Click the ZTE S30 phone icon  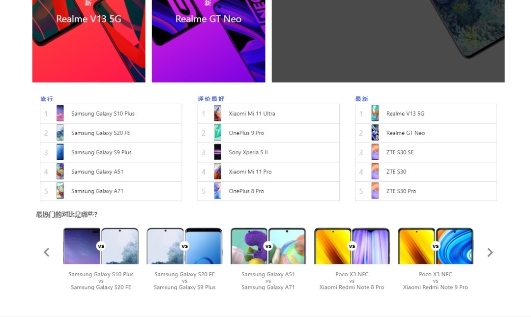tap(375, 172)
